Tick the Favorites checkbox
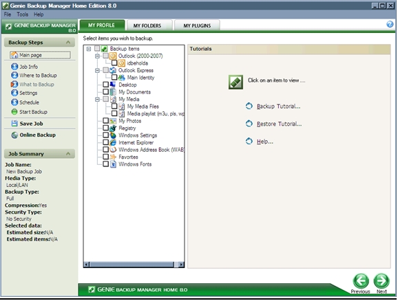 [105, 157]
